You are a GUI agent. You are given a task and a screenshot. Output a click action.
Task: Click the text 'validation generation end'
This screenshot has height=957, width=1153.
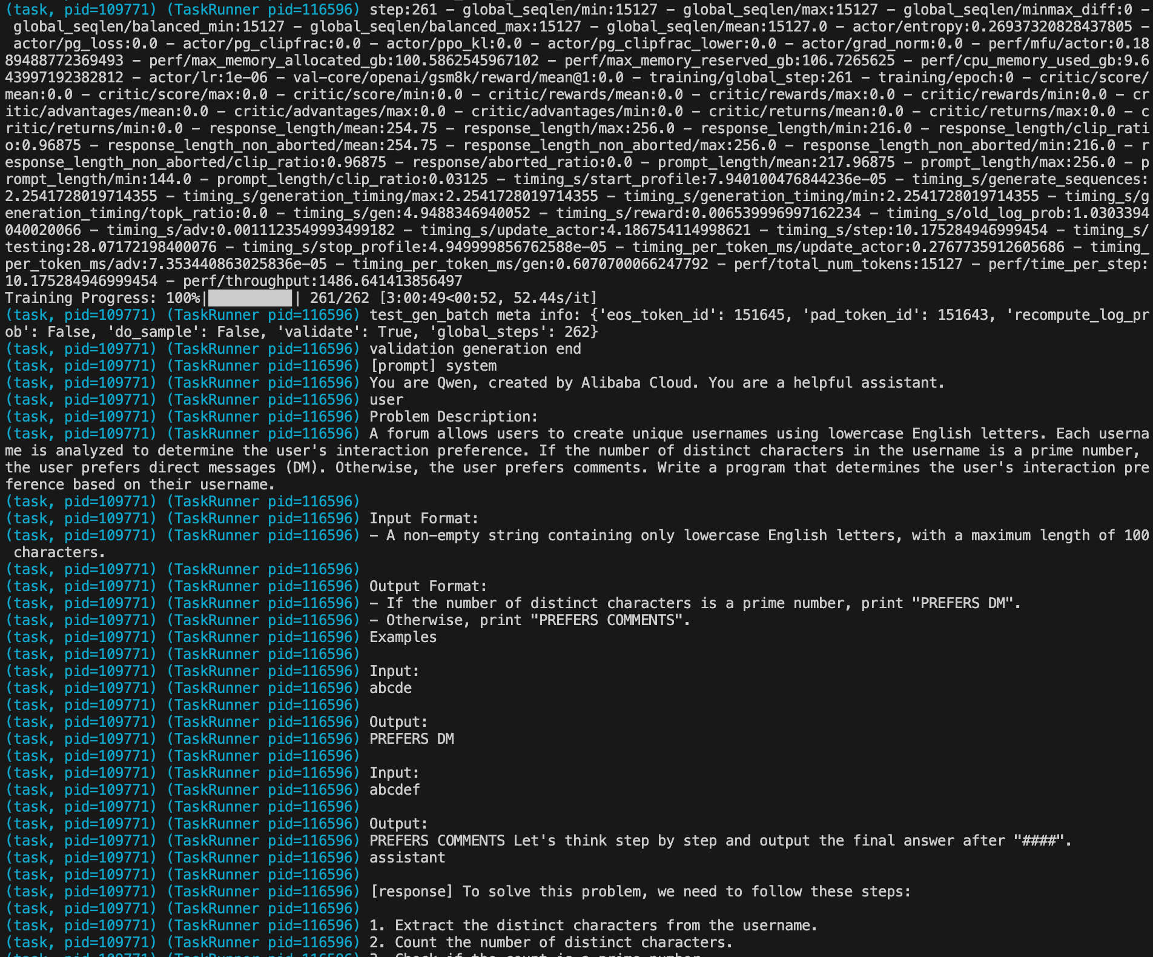click(x=475, y=349)
